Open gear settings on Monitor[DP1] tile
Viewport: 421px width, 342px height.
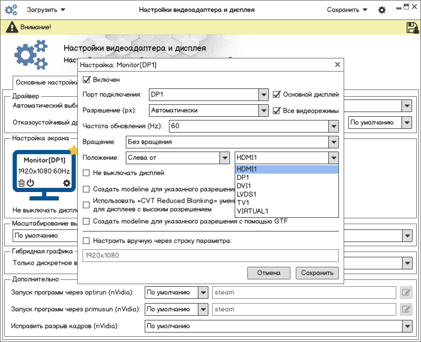pos(66,183)
